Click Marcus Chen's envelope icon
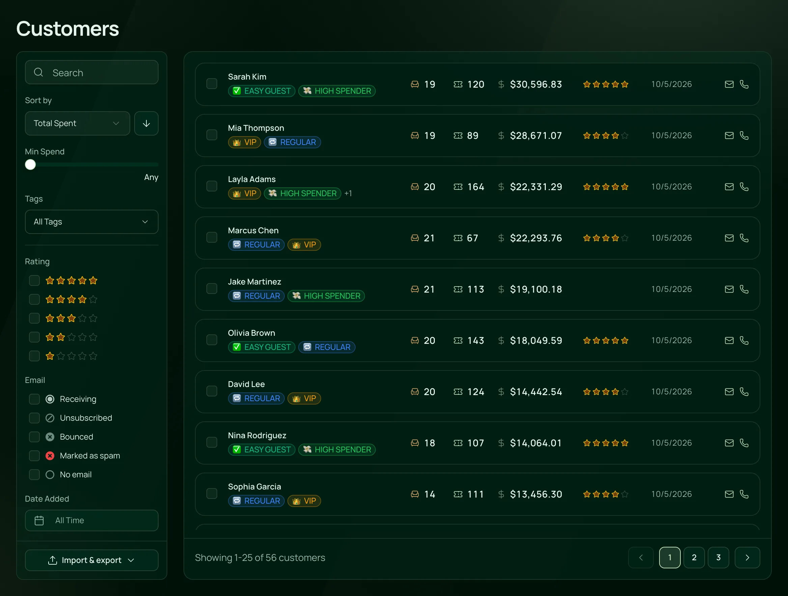Image resolution: width=788 pixels, height=596 pixels. pos(729,238)
